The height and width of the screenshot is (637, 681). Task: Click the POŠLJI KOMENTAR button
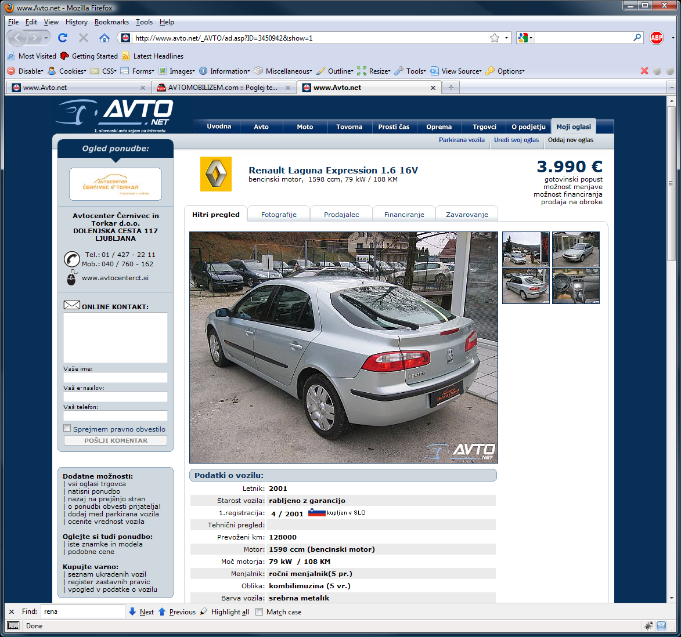[116, 440]
